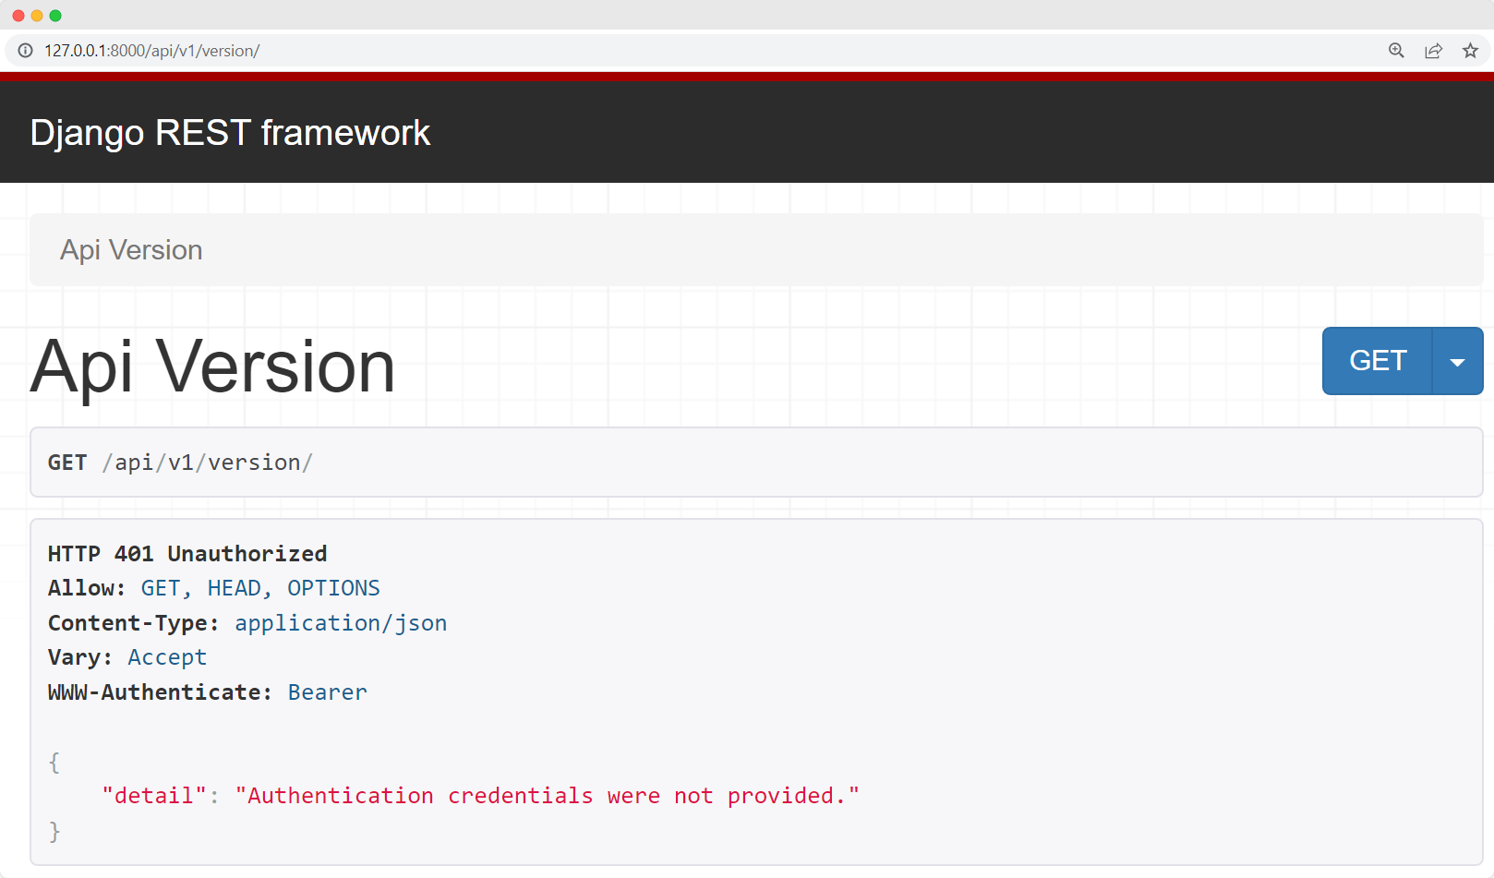Click the zoom magnifier icon in address bar
The height and width of the screenshot is (878, 1494).
[x=1396, y=51]
